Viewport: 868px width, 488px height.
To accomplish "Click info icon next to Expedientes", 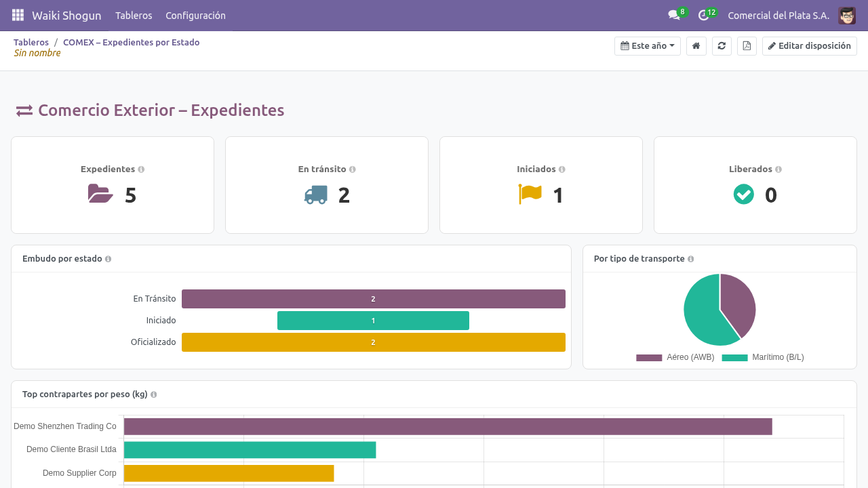I will 141,169.
